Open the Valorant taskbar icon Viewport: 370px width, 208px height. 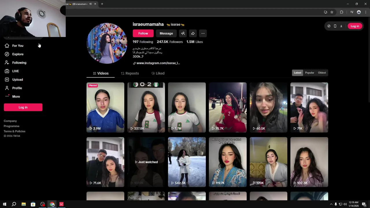61,204
